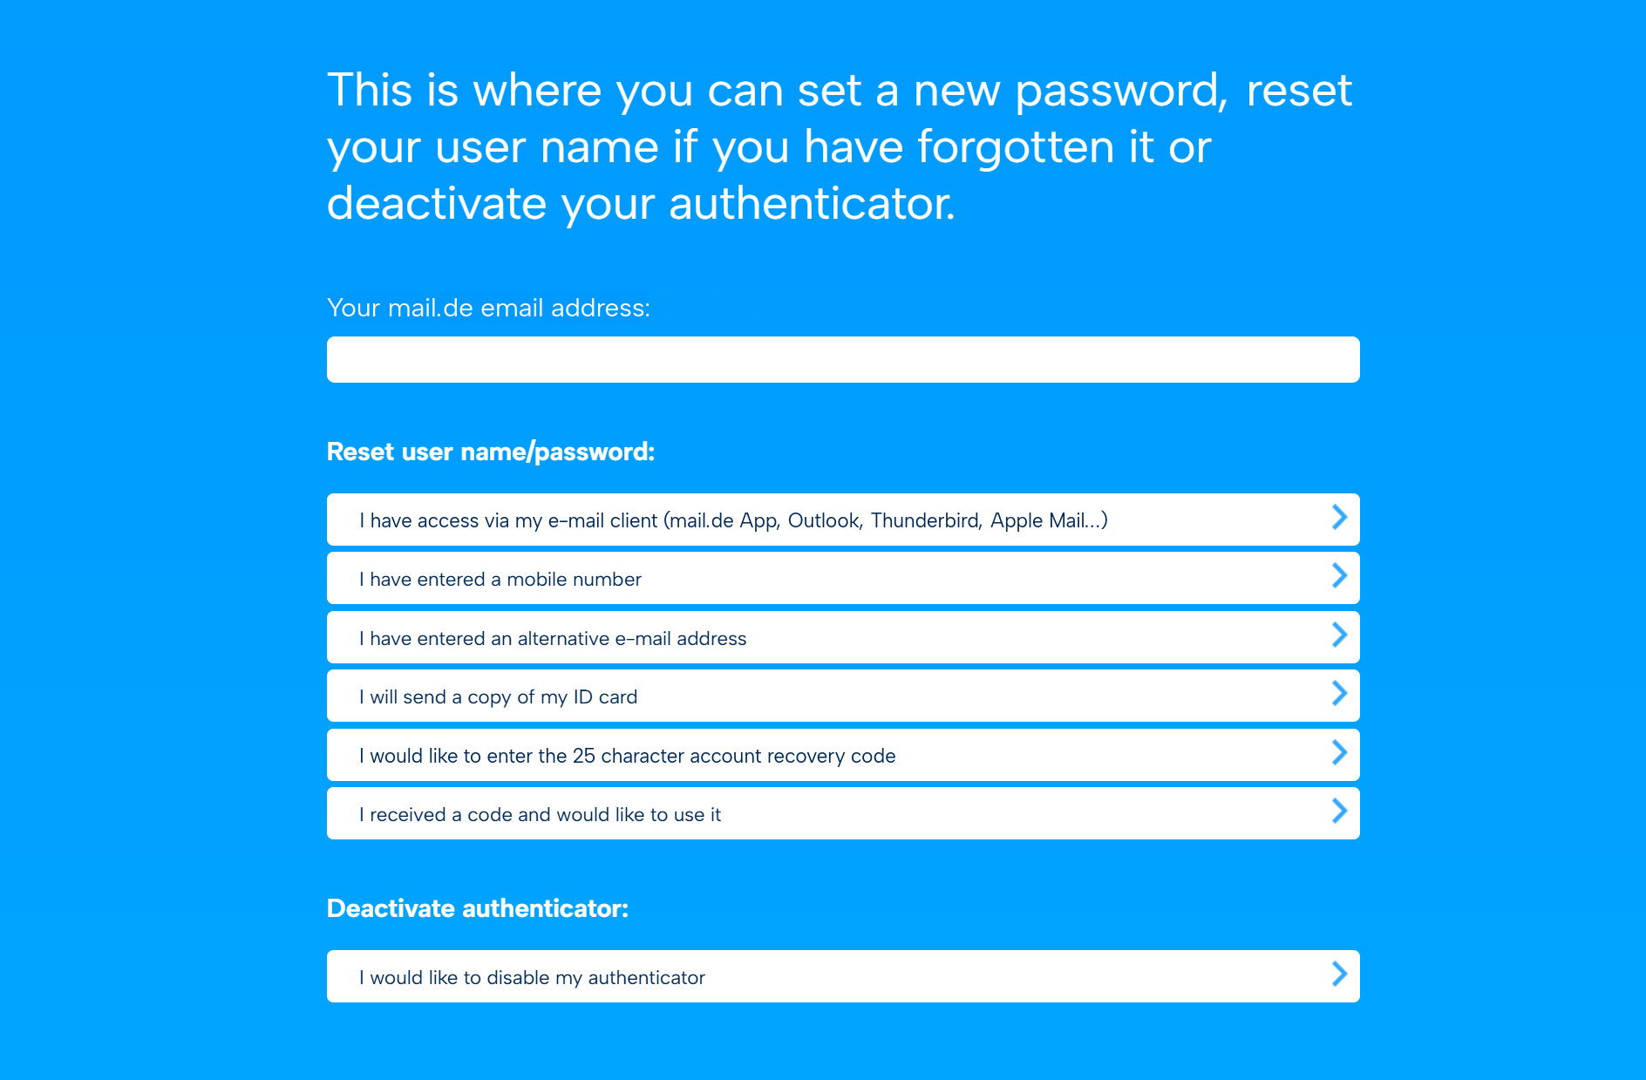Click the 'Your mail.de email address:' label

click(x=488, y=308)
